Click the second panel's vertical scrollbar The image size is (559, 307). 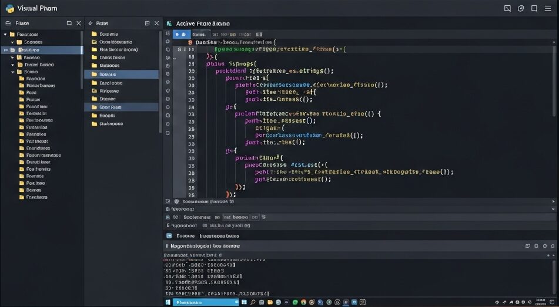point(160,82)
